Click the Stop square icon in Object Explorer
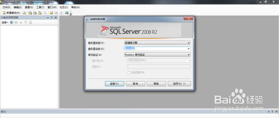The width and height of the screenshot is (279, 118). click(x=21, y=22)
